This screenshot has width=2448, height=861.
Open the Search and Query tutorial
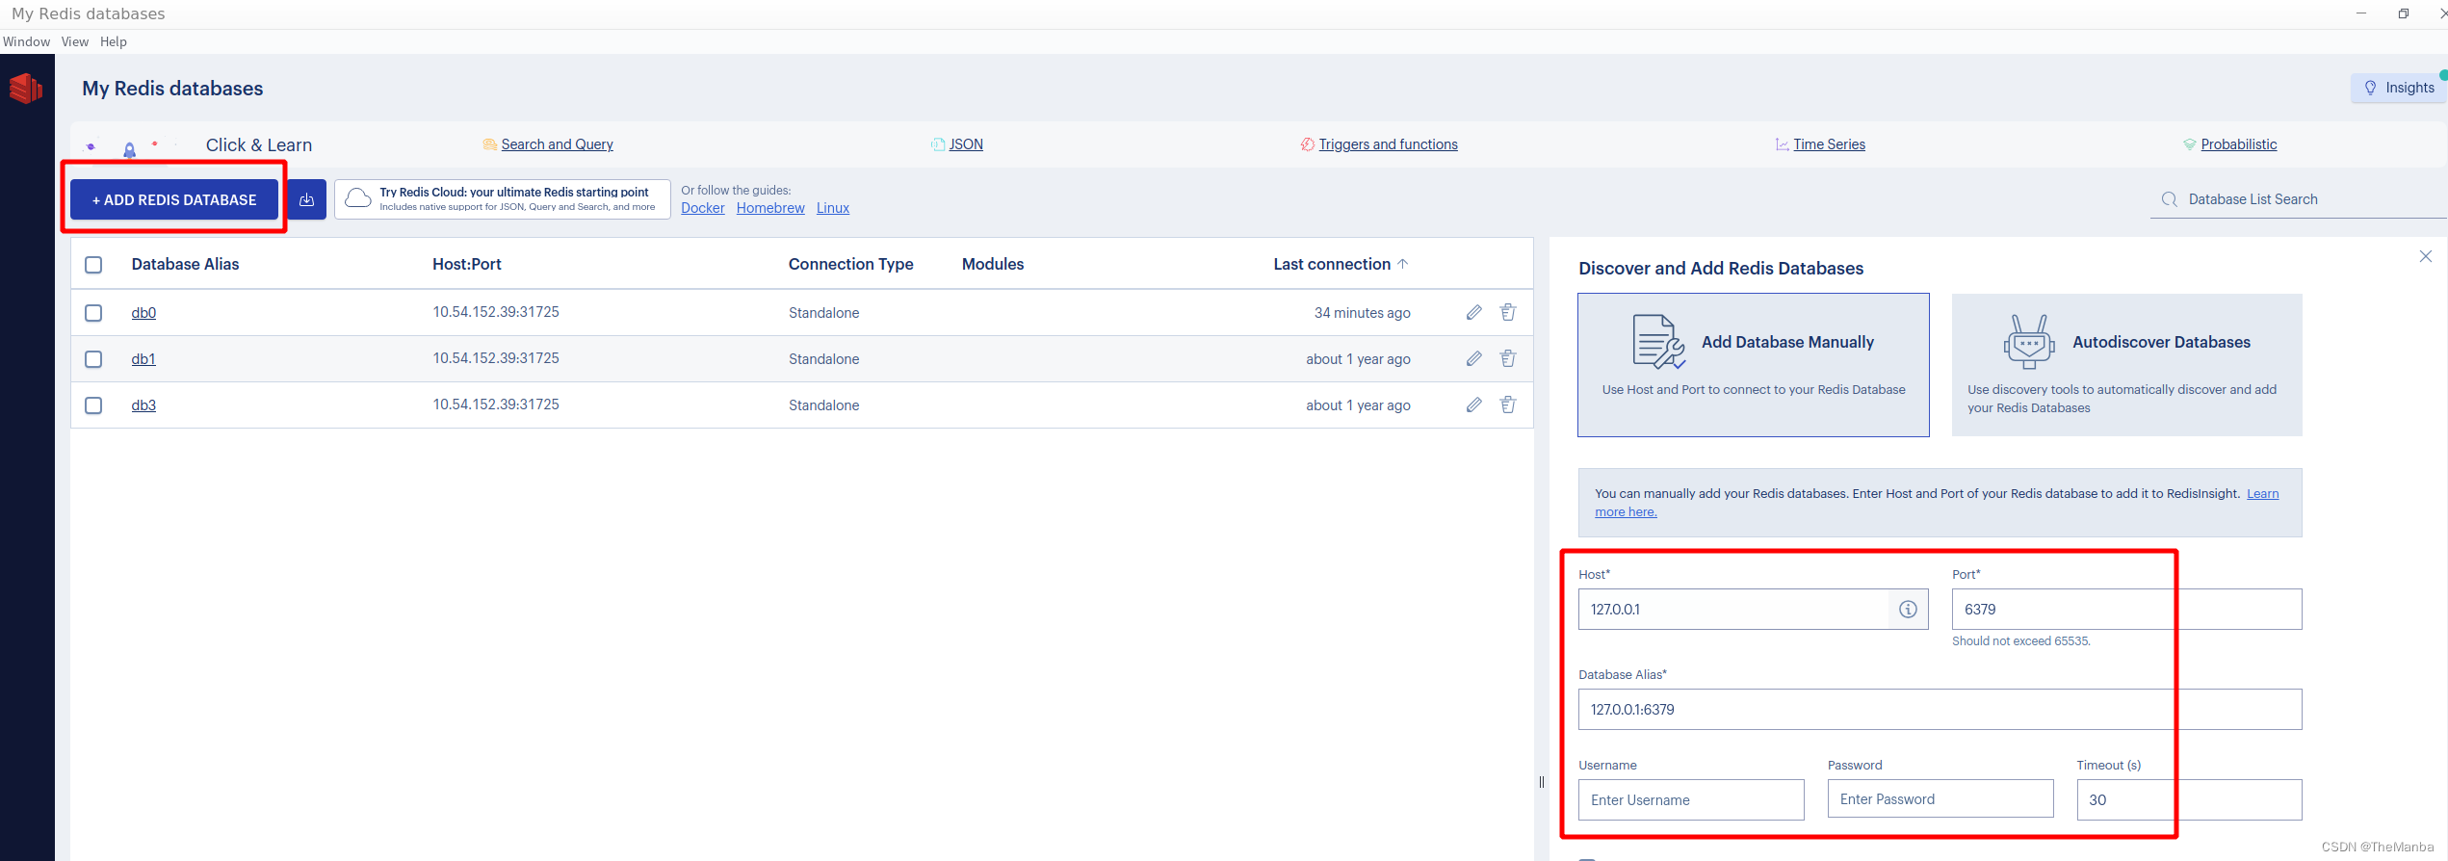click(557, 144)
